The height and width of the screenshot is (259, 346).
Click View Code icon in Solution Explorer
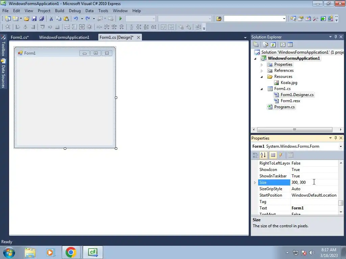283,45
